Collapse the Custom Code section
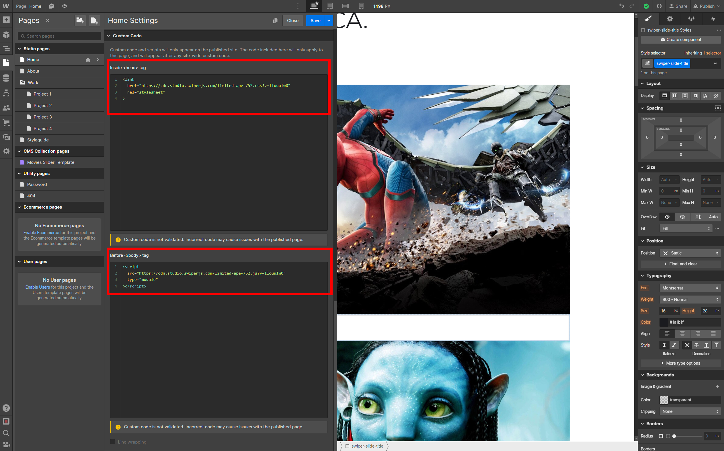This screenshot has width=724, height=451. pos(109,36)
